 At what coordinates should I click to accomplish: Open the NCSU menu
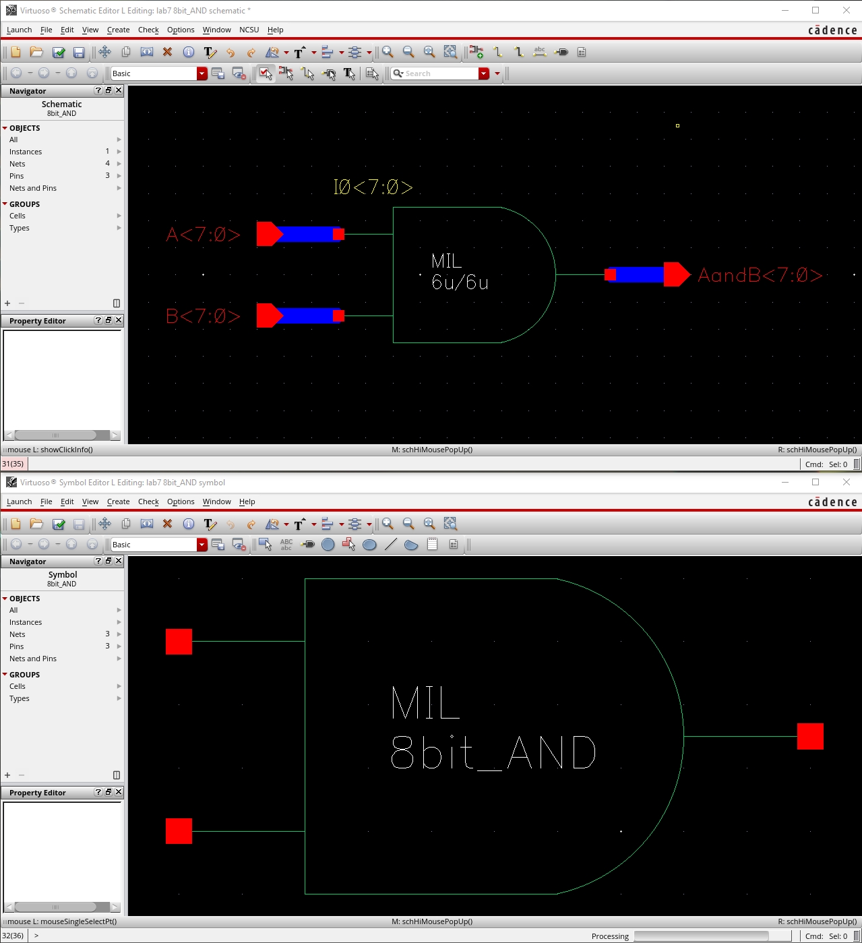pyautogui.click(x=249, y=30)
